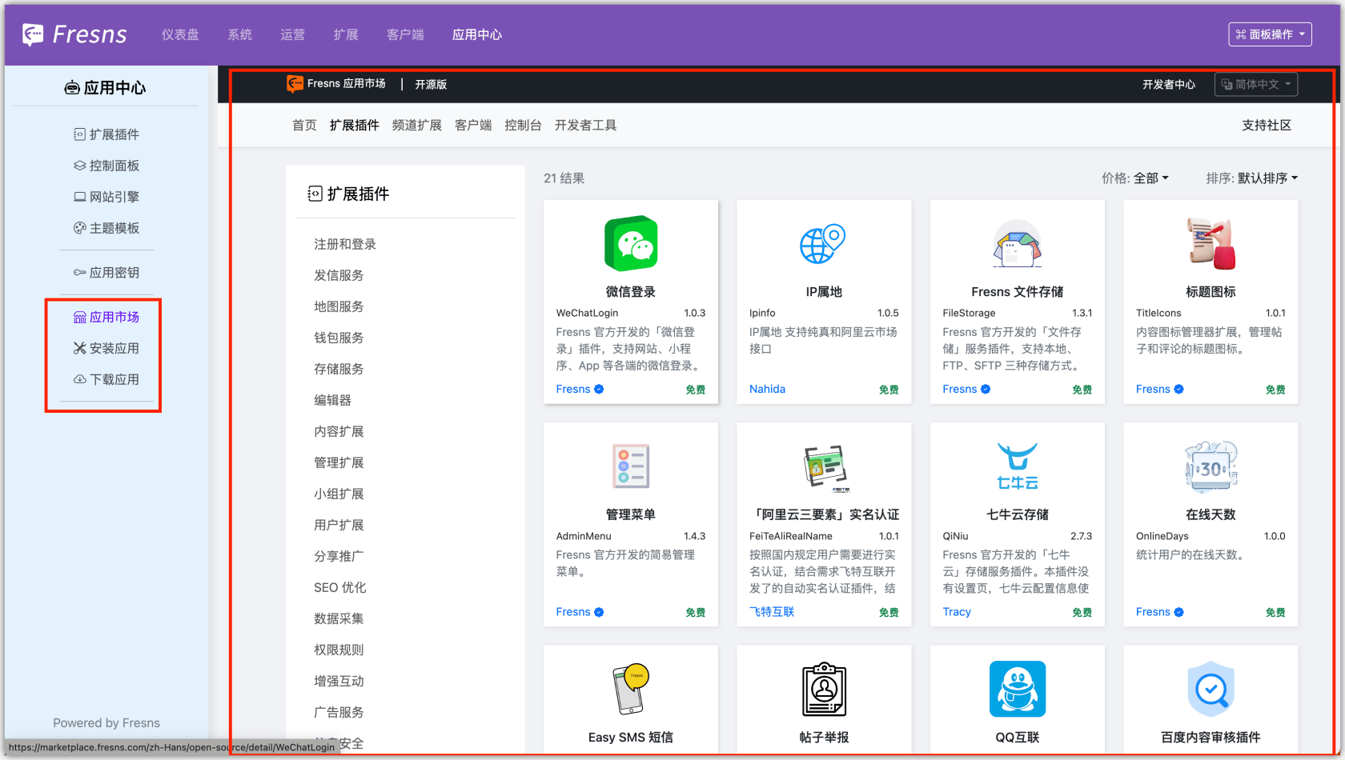Viewport: 1345px width, 760px height.
Task: Open the 支持社区 link
Action: tap(1267, 126)
